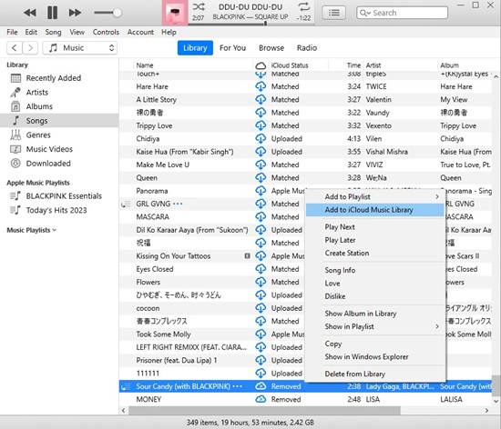Open Song Info from context menu
Viewport: 501px width, 429px height.
(375, 270)
